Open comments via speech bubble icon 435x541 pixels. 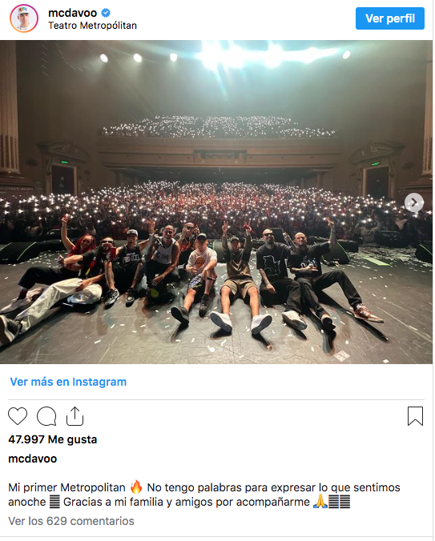click(46, 416)
